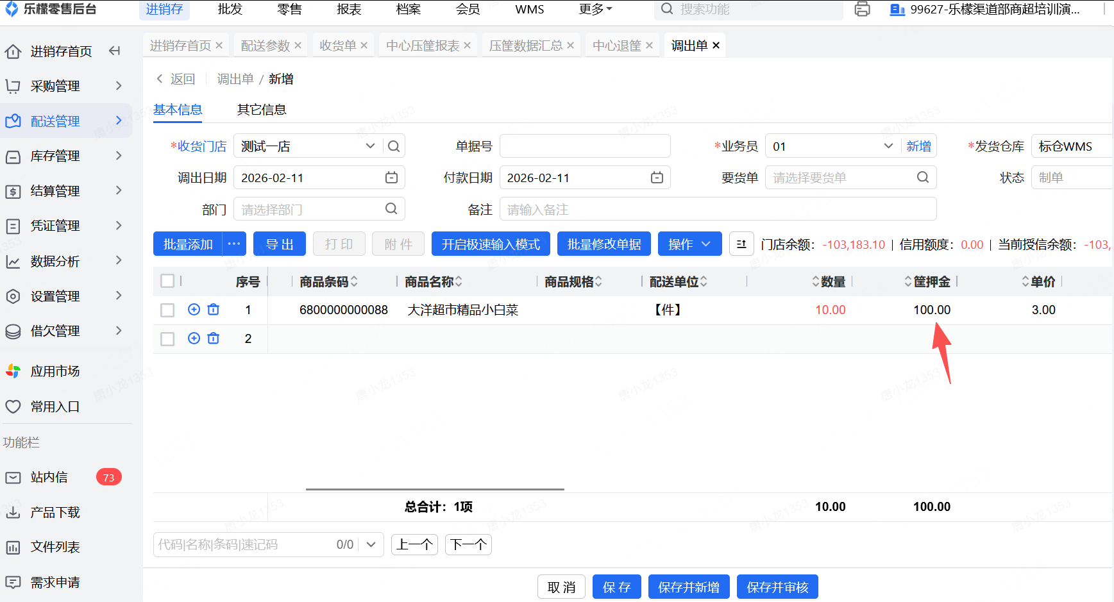Viewport: 1114px width, 602px height.
Task: Expand the 业务员 dropdown
Action: [x=888, y=146]
